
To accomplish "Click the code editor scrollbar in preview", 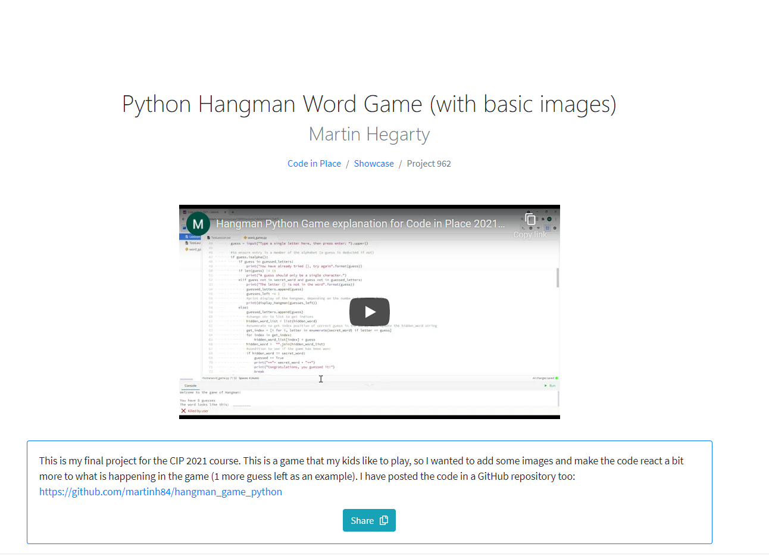I will [x=557, y=277].
